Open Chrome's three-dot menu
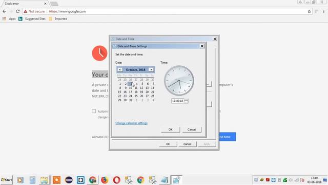This screenshot has height=185, width=328. [x=324, y=11]
